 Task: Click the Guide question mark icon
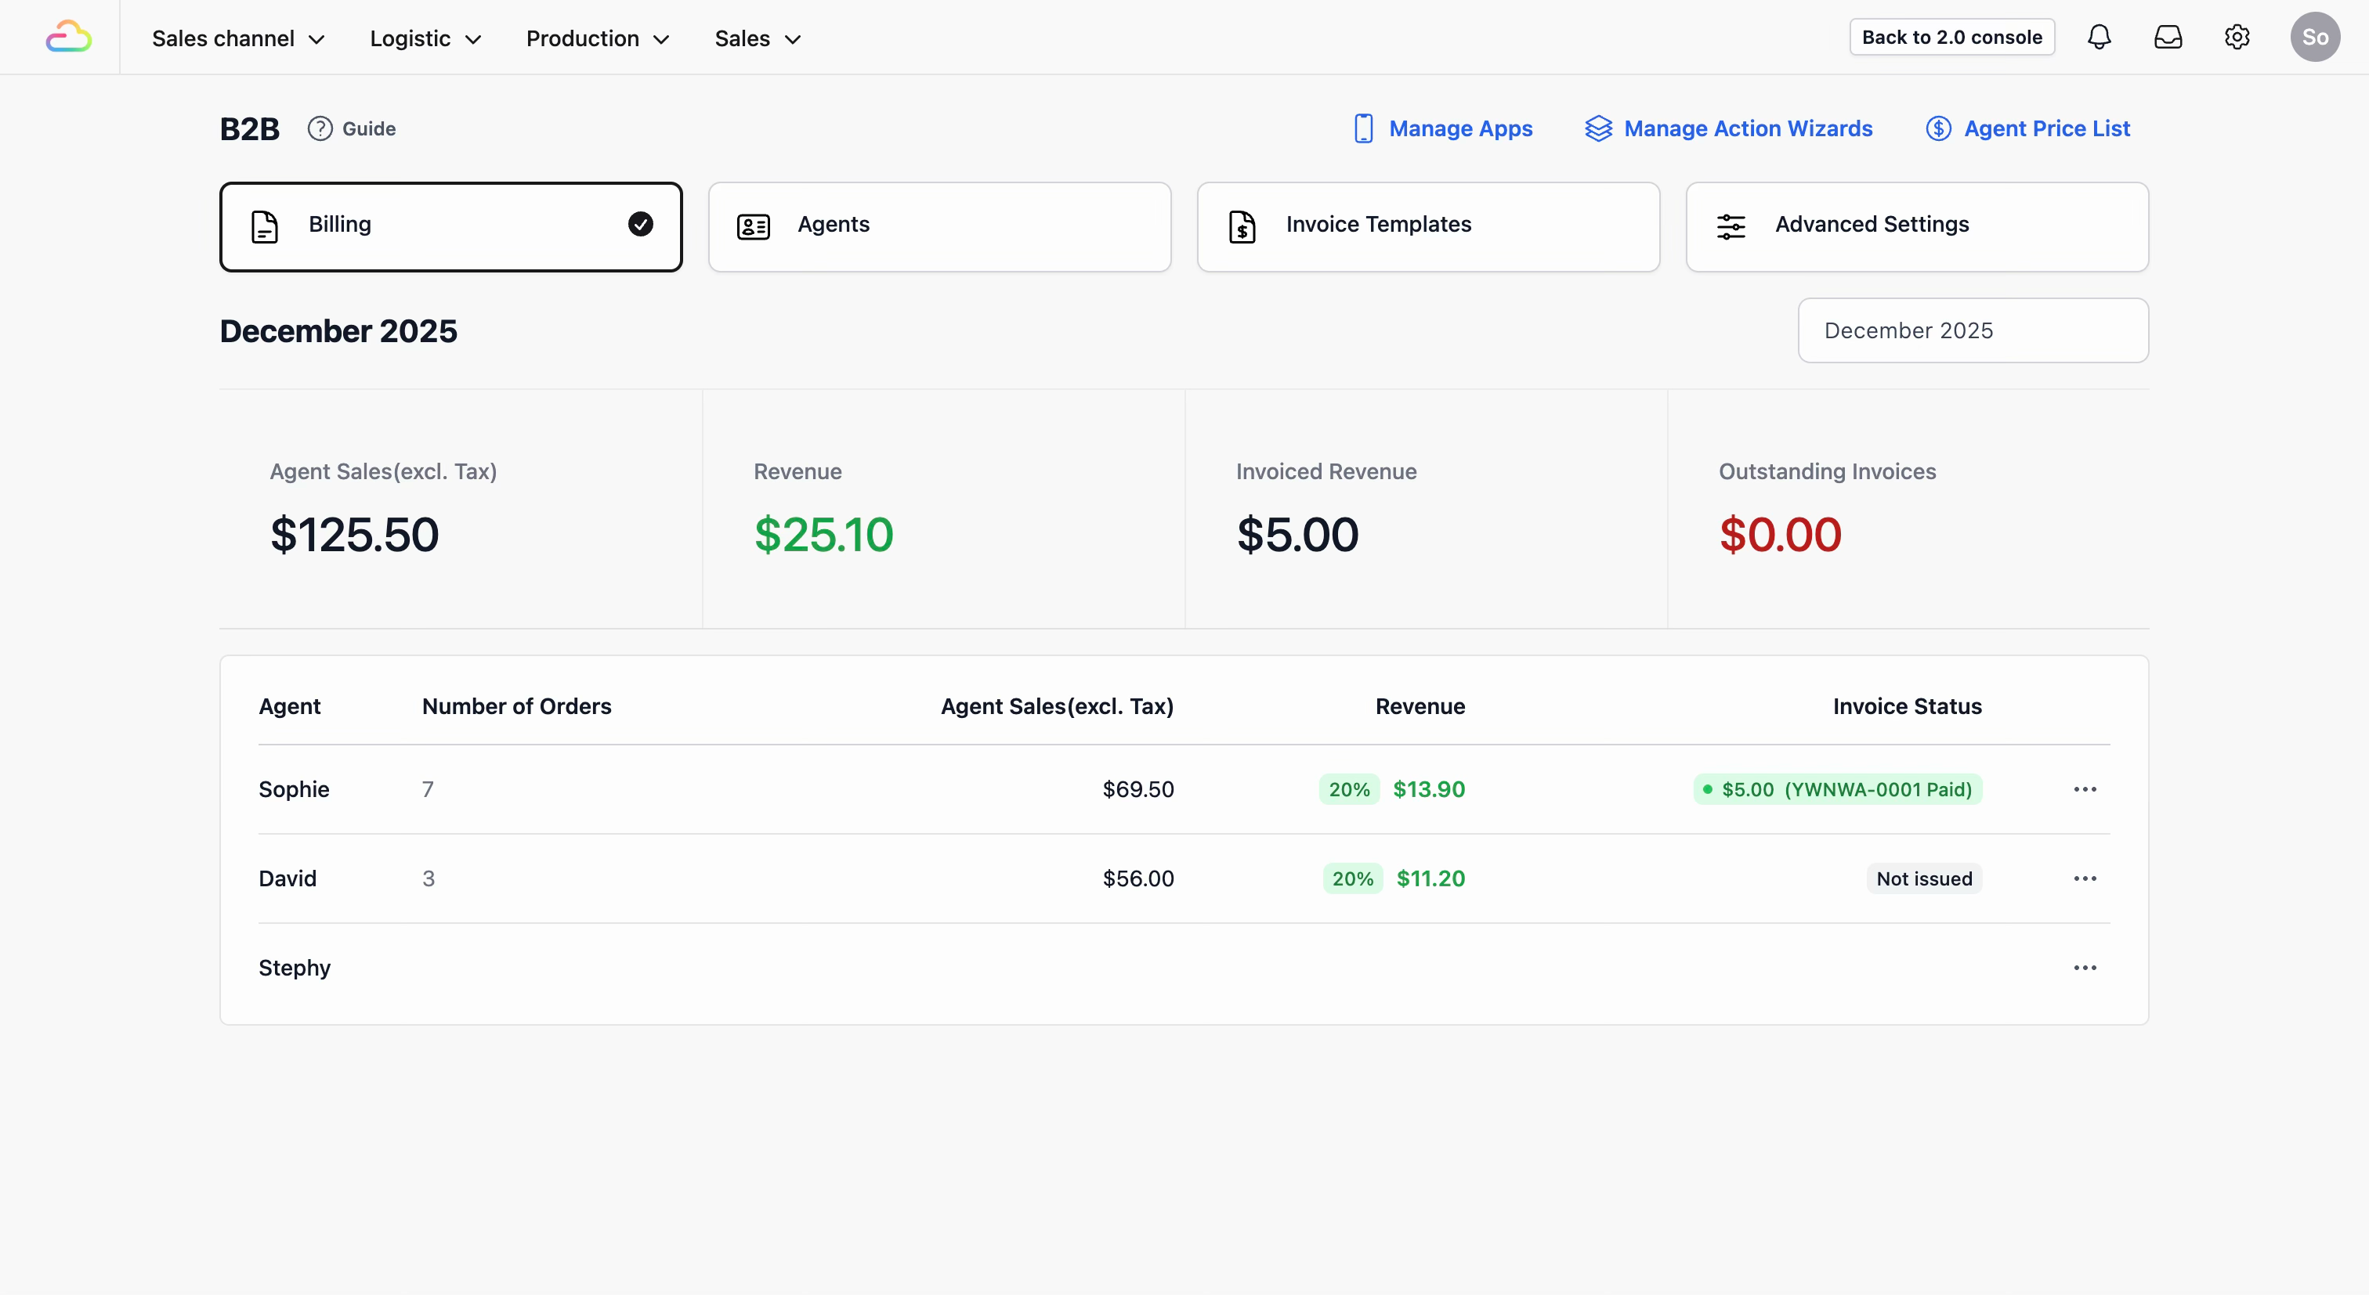tap(319, 128)
